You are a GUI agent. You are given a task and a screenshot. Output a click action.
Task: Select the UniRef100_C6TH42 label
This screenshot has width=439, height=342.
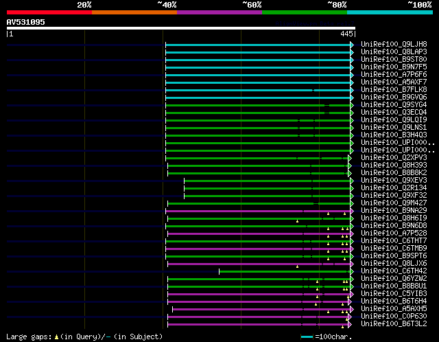pos(394,271)
